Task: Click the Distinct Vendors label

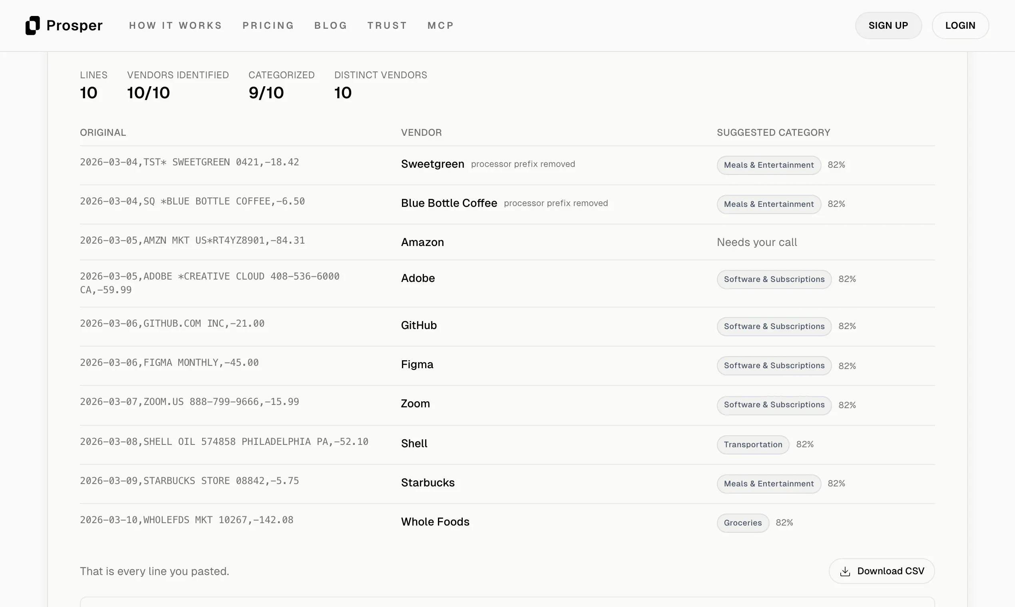Action: point(380,75)
